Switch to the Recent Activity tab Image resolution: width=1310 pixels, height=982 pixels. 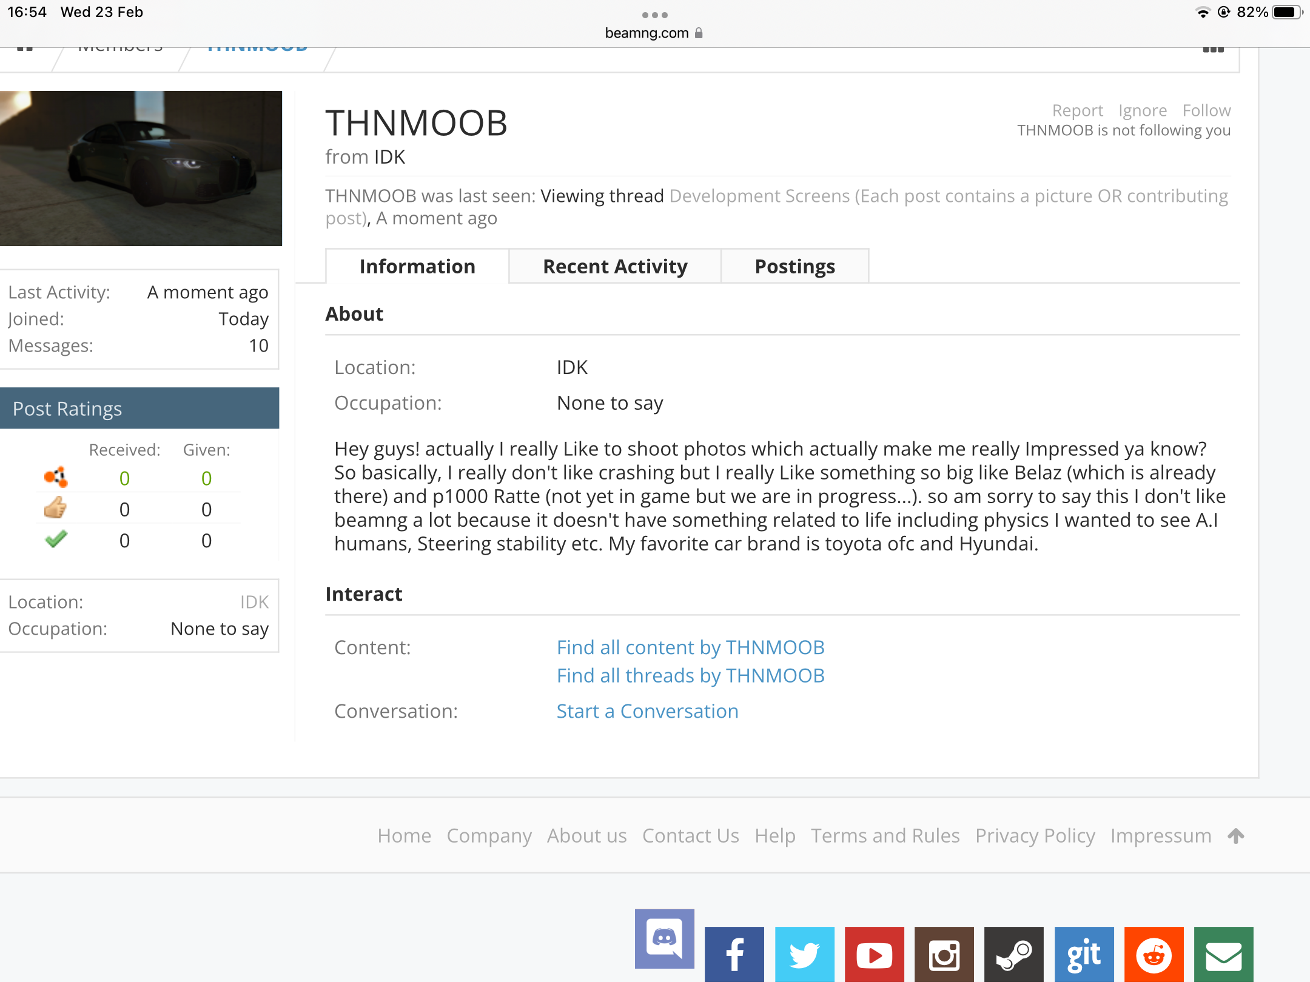click(x=615, y=266)
